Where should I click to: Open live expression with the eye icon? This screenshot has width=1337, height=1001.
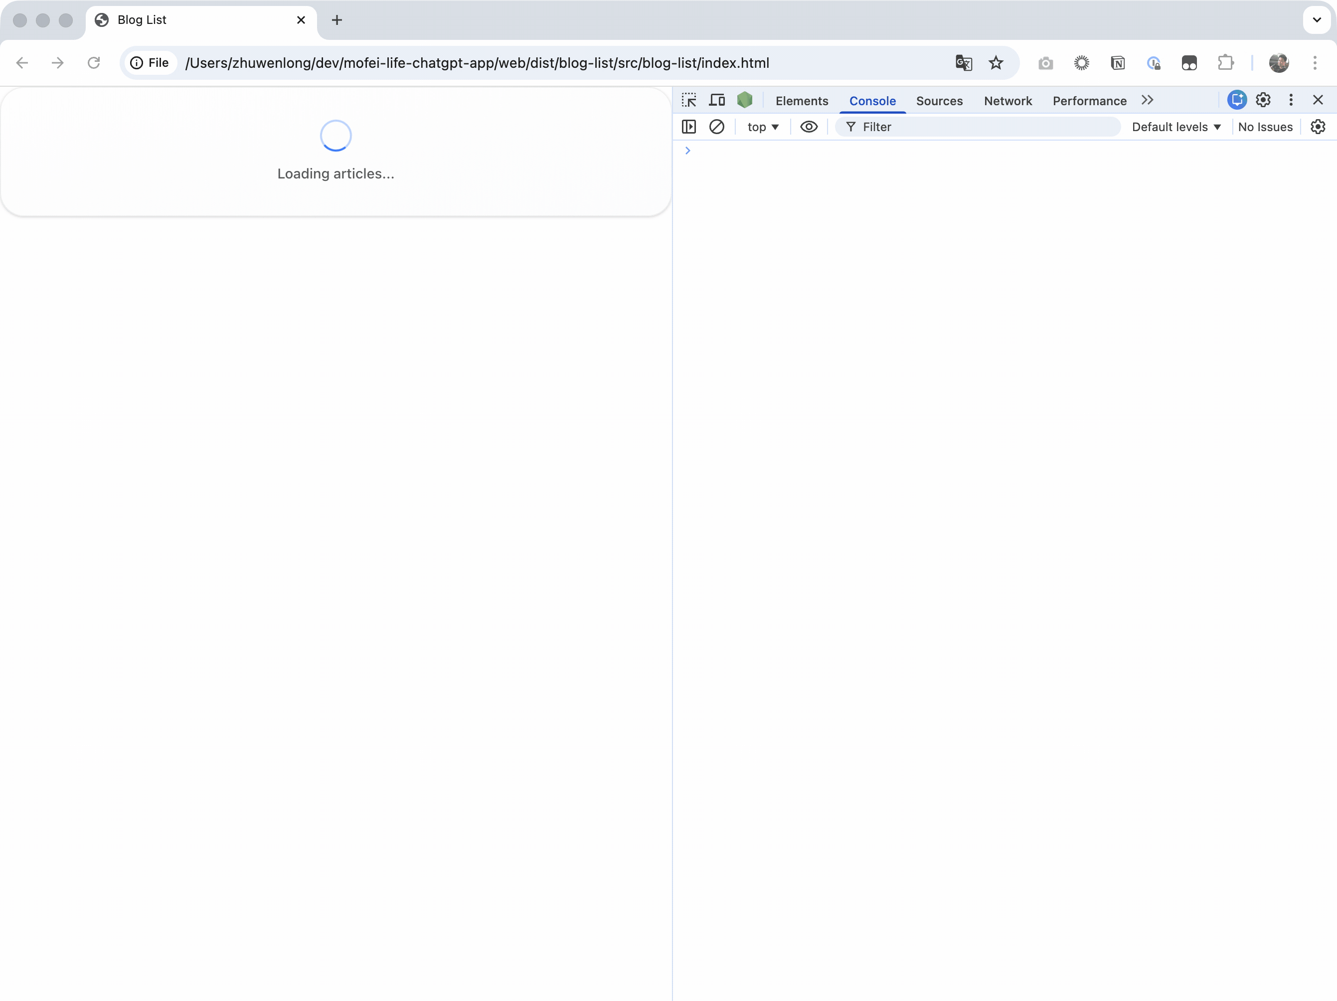[809, 127]
